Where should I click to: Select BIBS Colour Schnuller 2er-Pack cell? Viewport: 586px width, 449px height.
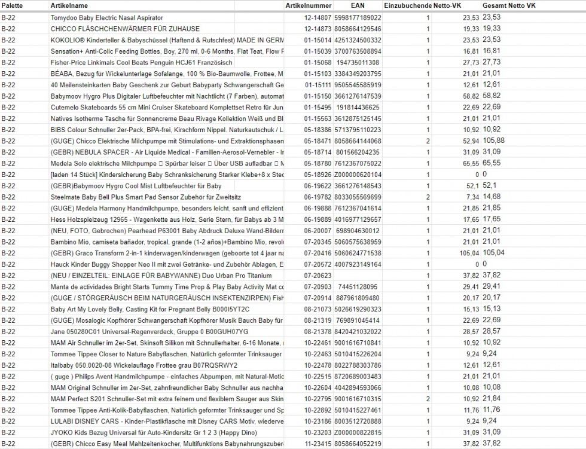[x=167, y=130]
